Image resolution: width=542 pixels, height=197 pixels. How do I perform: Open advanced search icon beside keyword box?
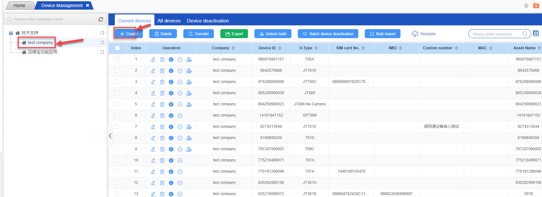536,34
